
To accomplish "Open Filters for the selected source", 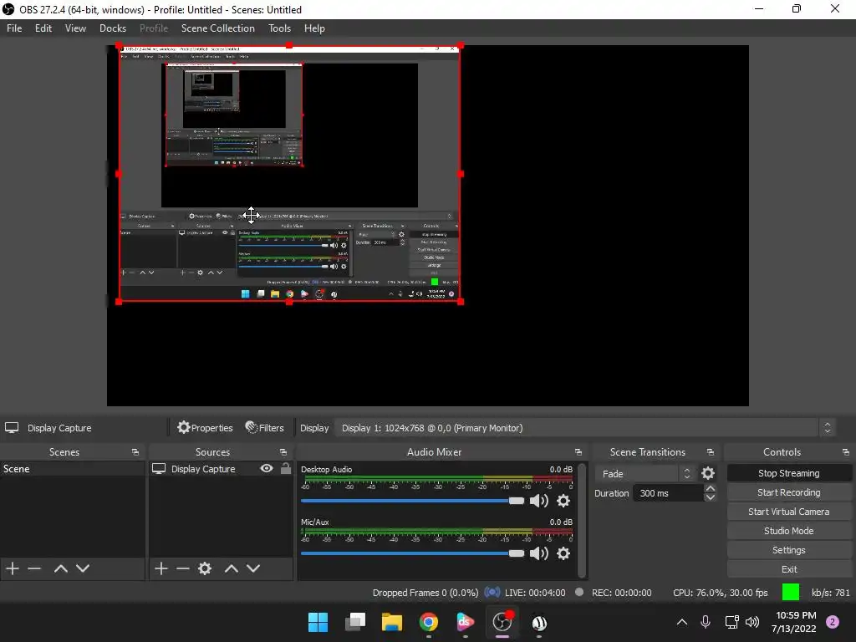I will click(x=265, y=428).
